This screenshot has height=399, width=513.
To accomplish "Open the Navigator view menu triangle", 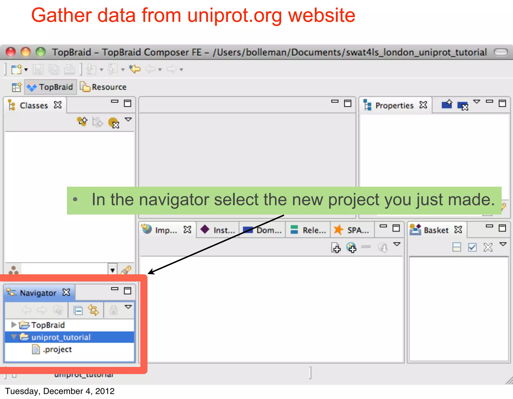I will pyautogui.click(x=128, y=307).
